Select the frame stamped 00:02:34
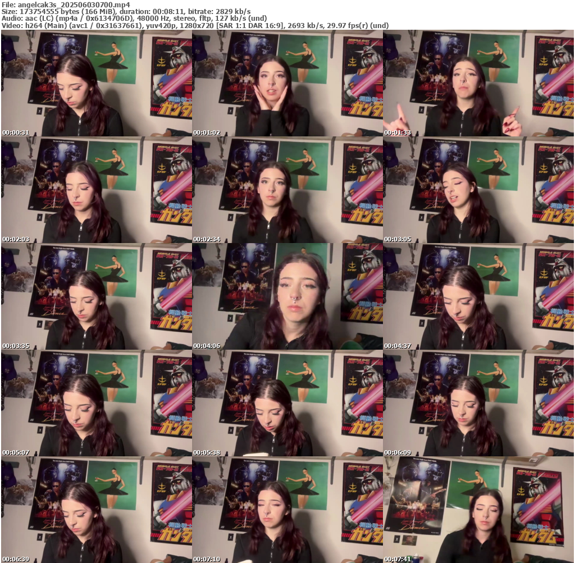575x563 pixels. (287, 190)
